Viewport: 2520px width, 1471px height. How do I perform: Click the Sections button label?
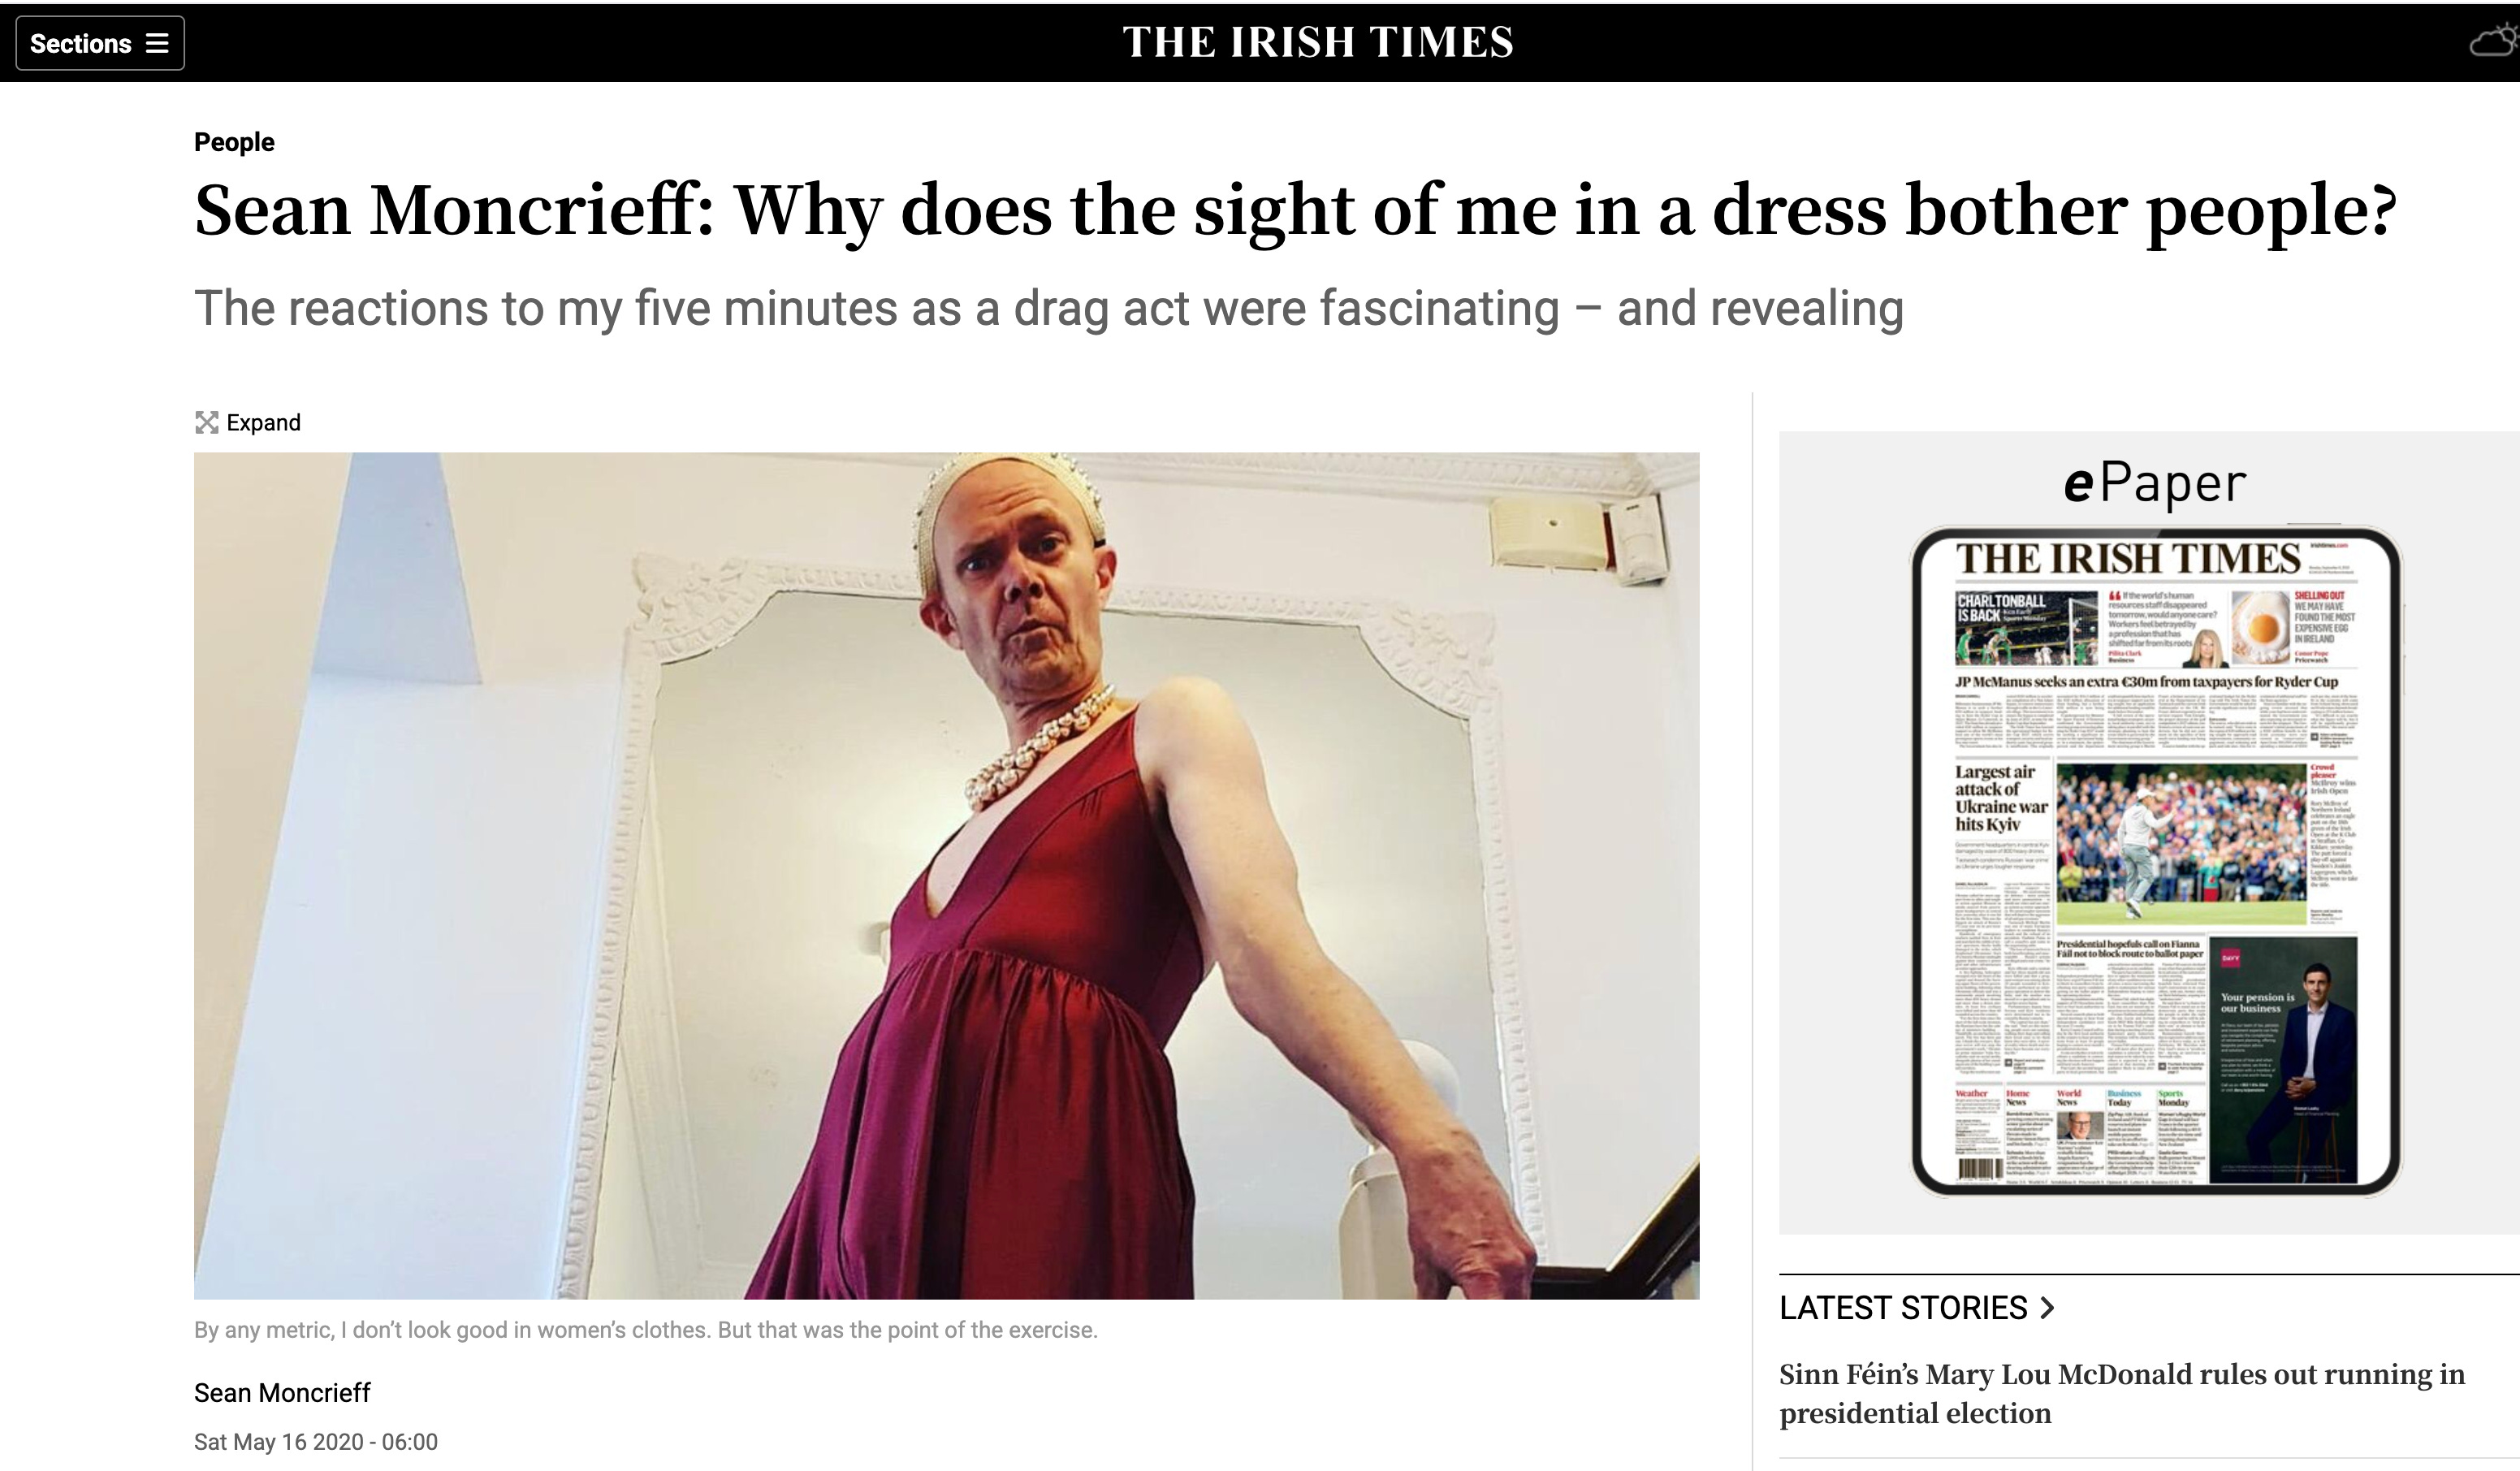81,44
